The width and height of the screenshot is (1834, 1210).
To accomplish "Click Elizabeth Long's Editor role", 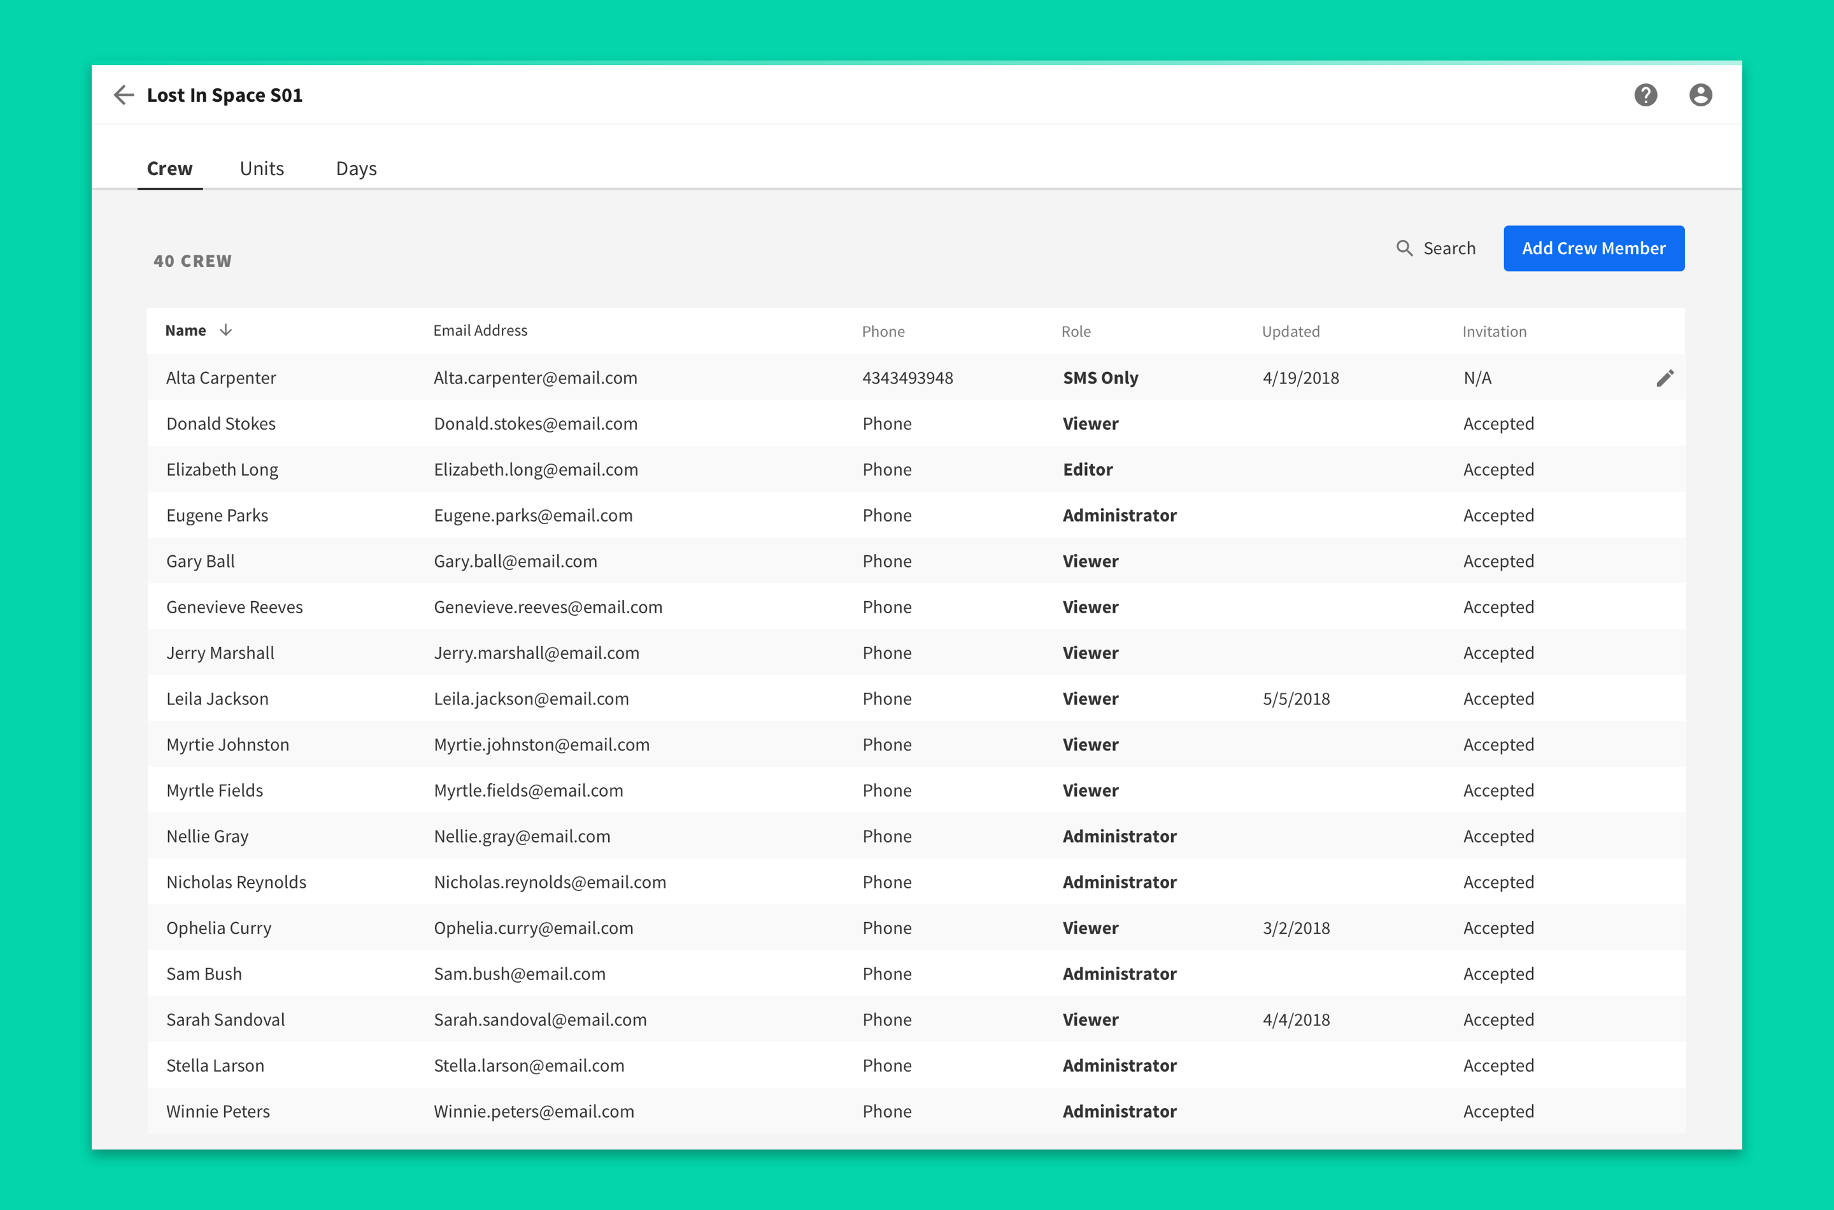I will (x=1087, y=470).
